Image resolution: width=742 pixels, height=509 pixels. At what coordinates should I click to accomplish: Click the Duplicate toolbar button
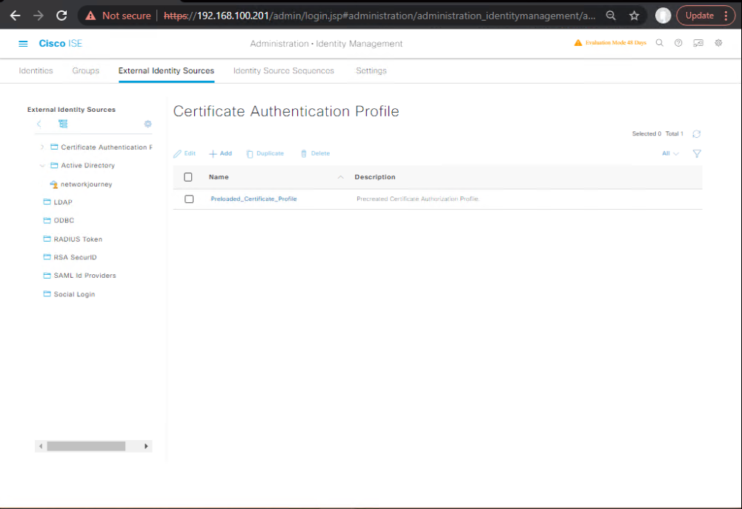click(265, 154)
